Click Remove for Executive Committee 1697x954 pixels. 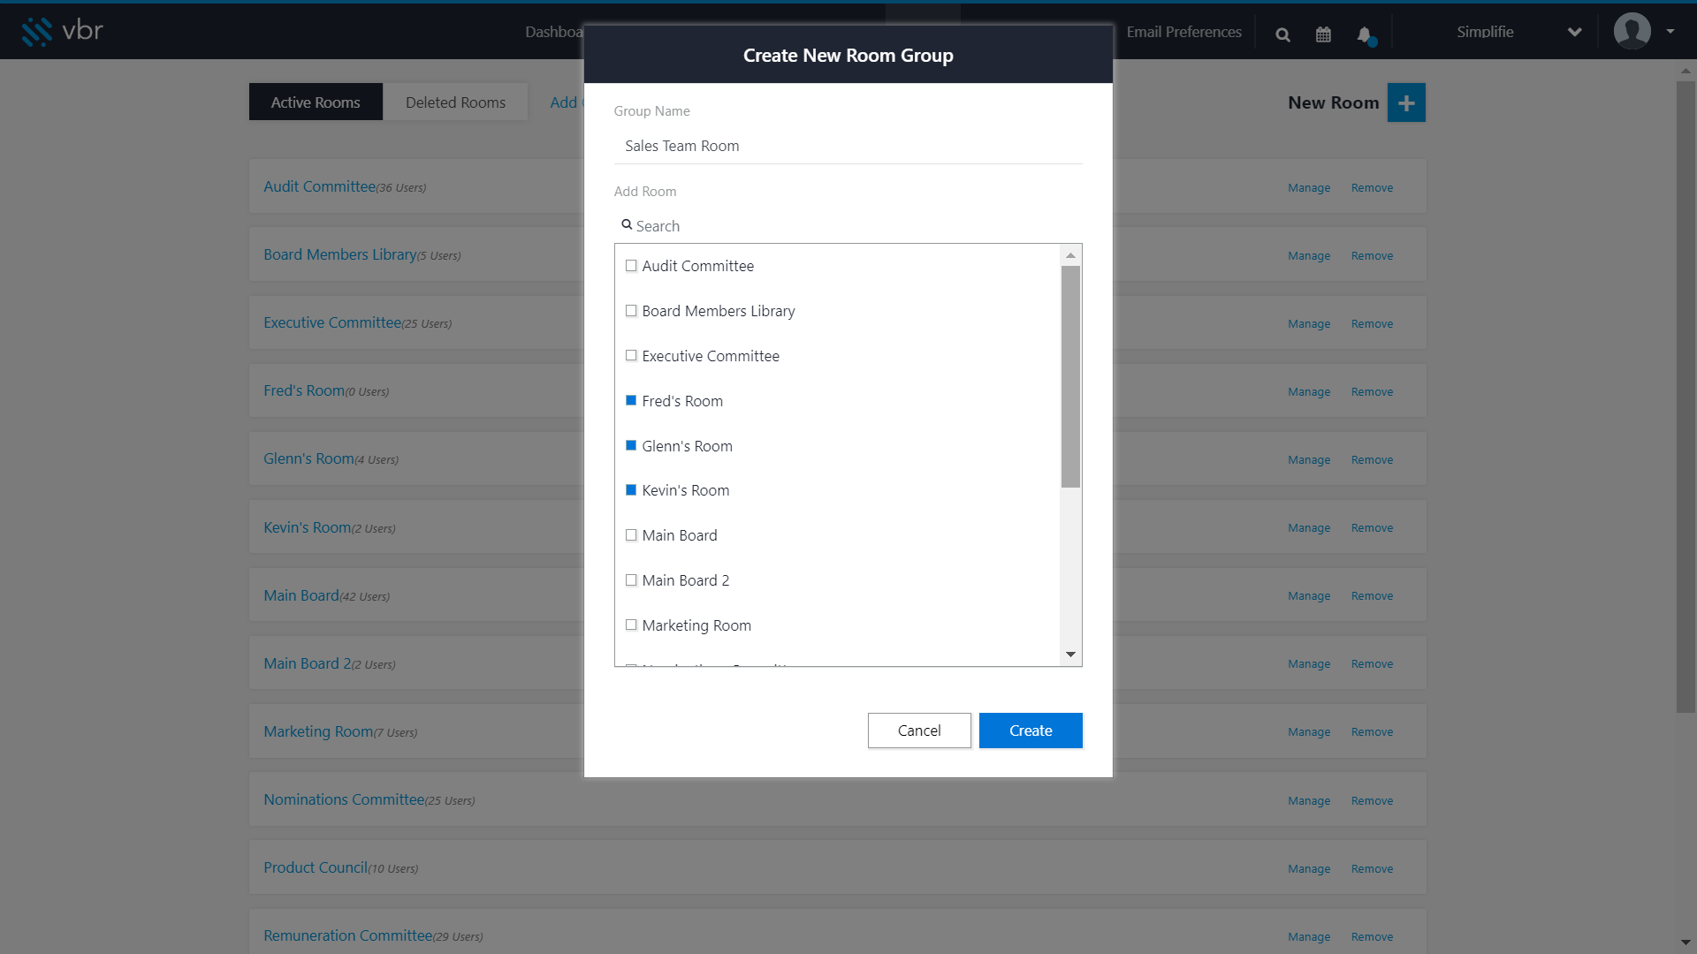(1372, 324)
